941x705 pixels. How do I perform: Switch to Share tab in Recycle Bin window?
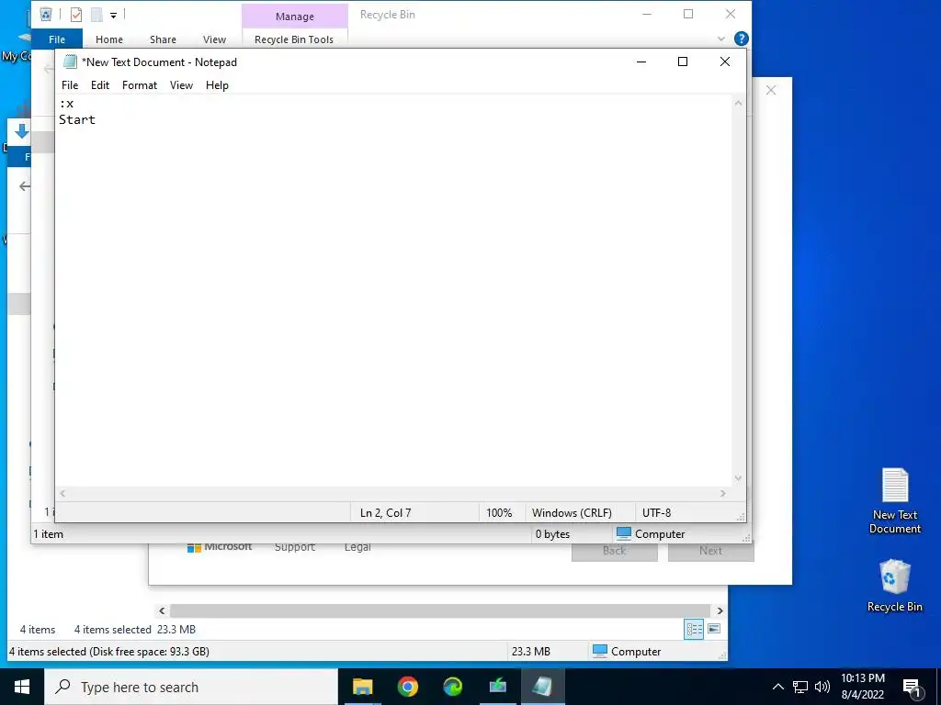coord(163,39)
